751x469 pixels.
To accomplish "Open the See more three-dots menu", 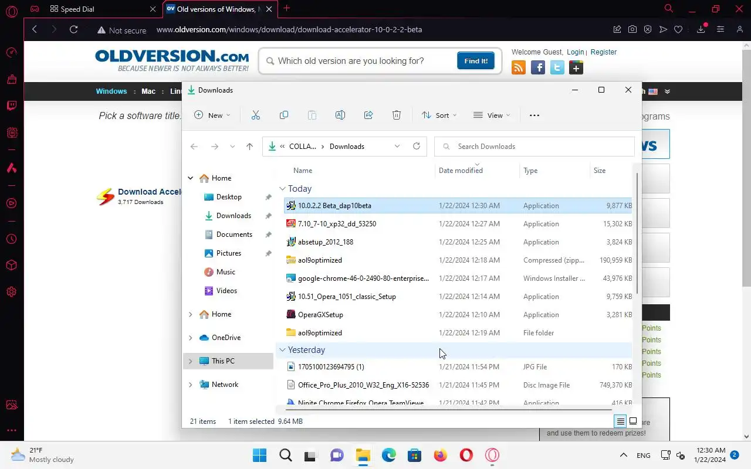I will tap(534, 115).
